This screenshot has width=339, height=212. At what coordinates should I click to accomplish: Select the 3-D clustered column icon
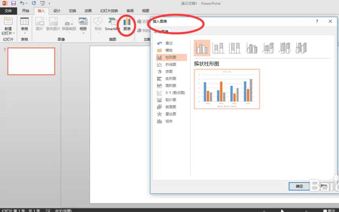pyautogui.click(x=252, y=48)
